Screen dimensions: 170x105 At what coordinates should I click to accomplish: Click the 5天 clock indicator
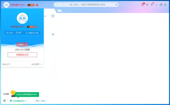pyautogui.click(x=18, y=33)
